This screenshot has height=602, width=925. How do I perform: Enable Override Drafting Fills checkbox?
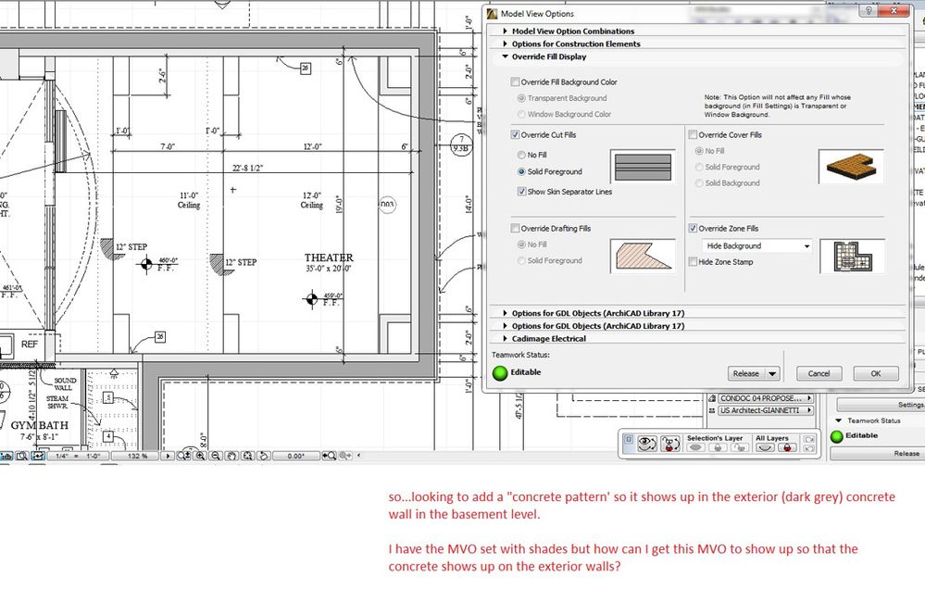pos(515,228)
